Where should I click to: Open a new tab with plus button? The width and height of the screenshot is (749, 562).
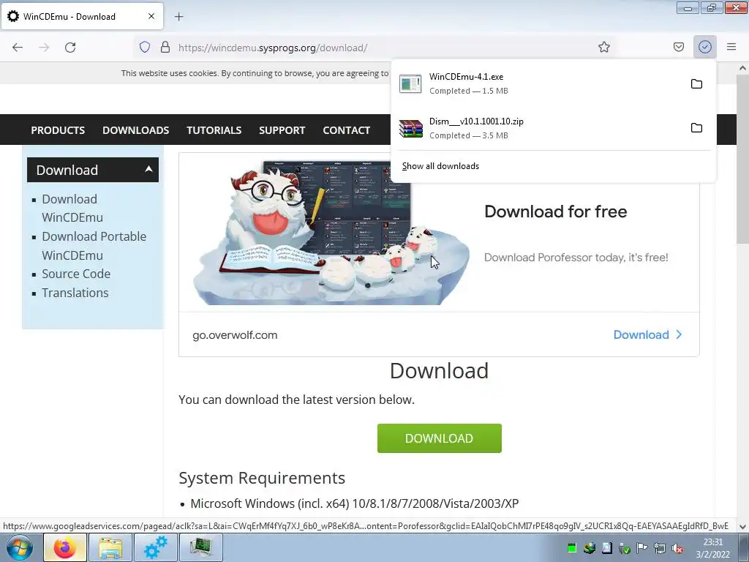(x=178, y=17)
